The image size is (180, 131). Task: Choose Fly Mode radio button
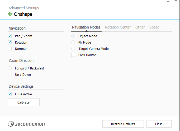pyautogui.click(x=73, y=42)
